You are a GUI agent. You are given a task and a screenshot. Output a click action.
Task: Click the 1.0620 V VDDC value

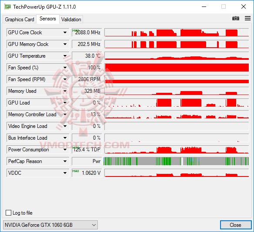pyautogui.click(x=87, y=173)
